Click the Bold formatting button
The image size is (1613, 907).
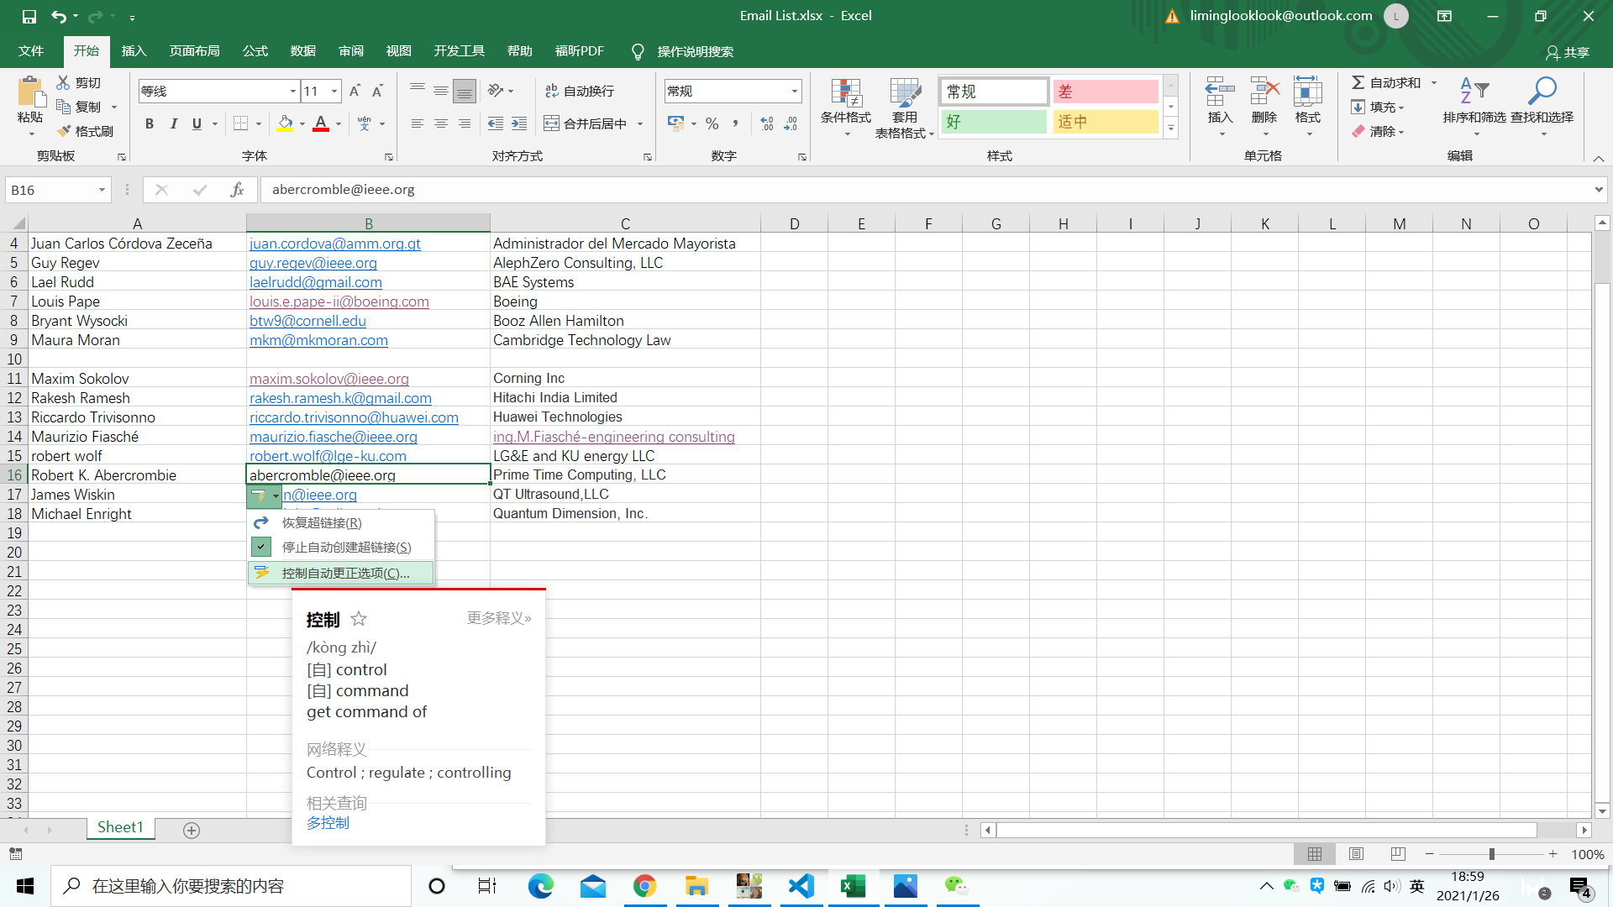[x=150, y=124]
